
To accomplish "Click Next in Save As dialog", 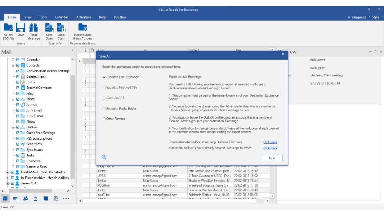I will (x=272, y=158).
